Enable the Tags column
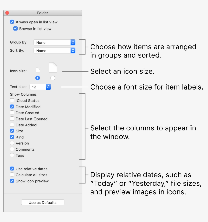Image resolution: width=208 pixels, height=222 pixels. pos(12,155)
